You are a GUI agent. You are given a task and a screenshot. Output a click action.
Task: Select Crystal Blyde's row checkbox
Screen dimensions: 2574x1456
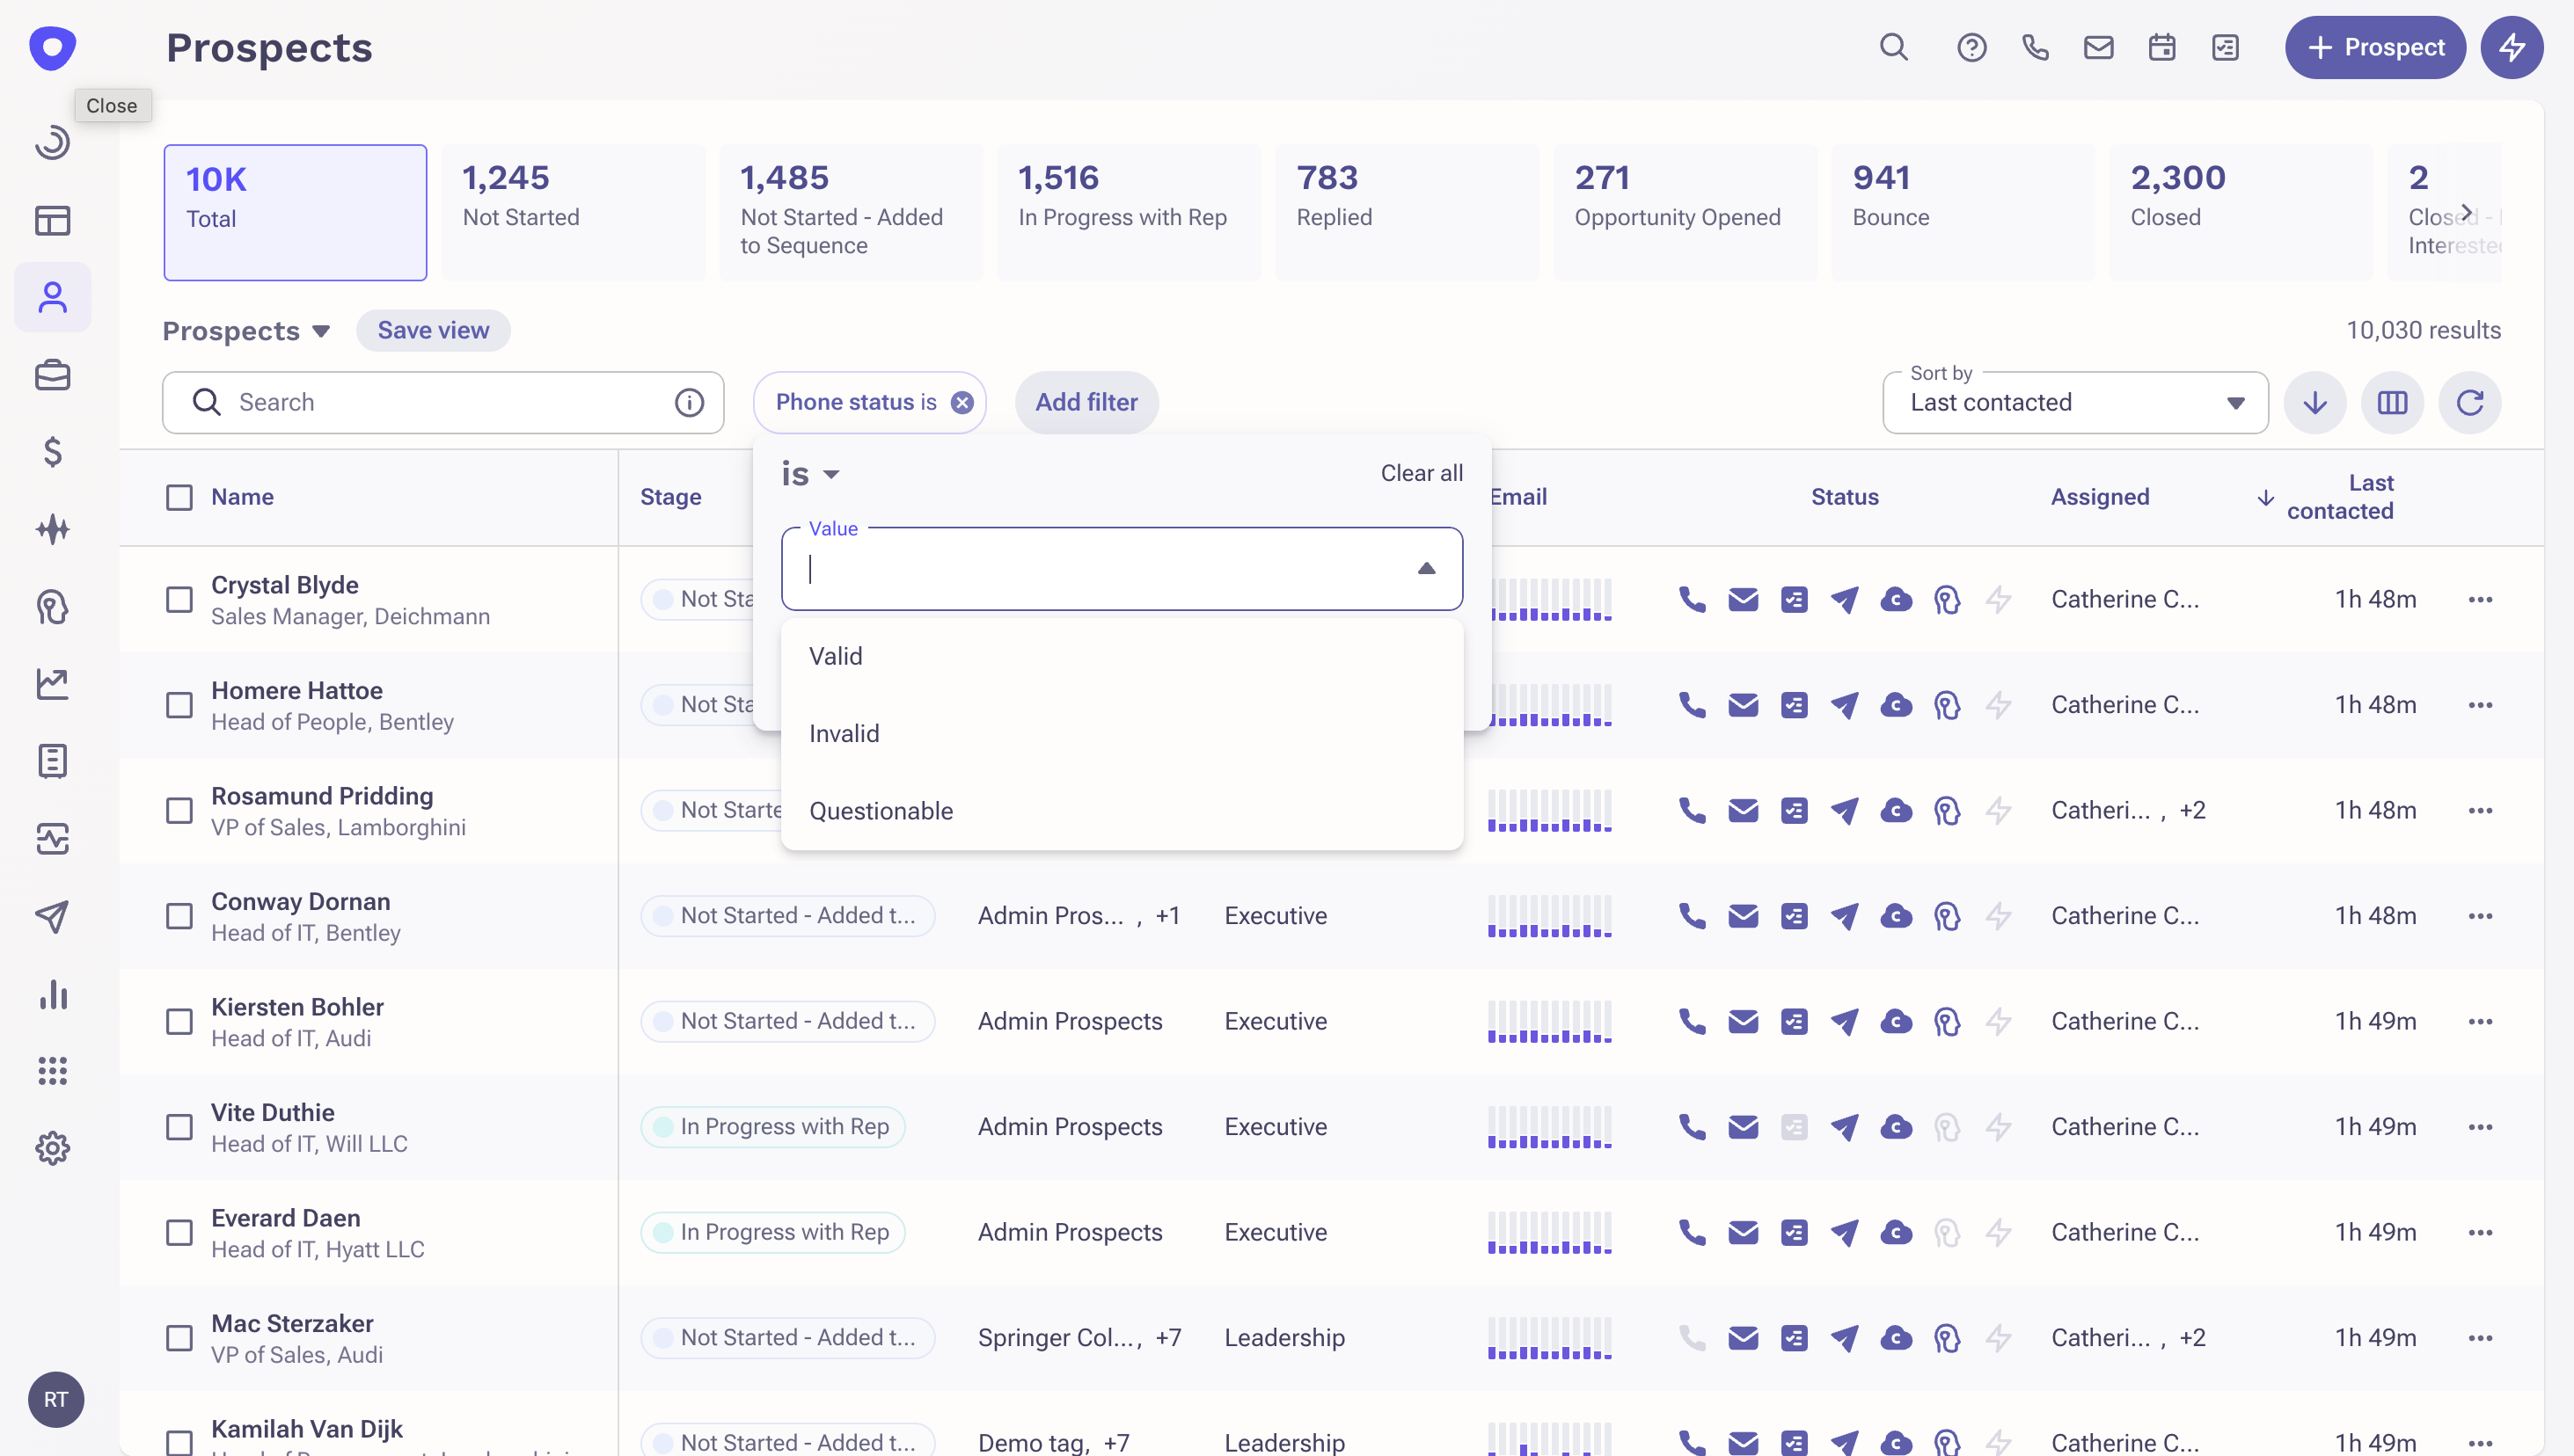(179, 599)
